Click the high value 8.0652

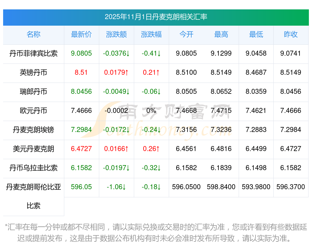coord(221,91)
